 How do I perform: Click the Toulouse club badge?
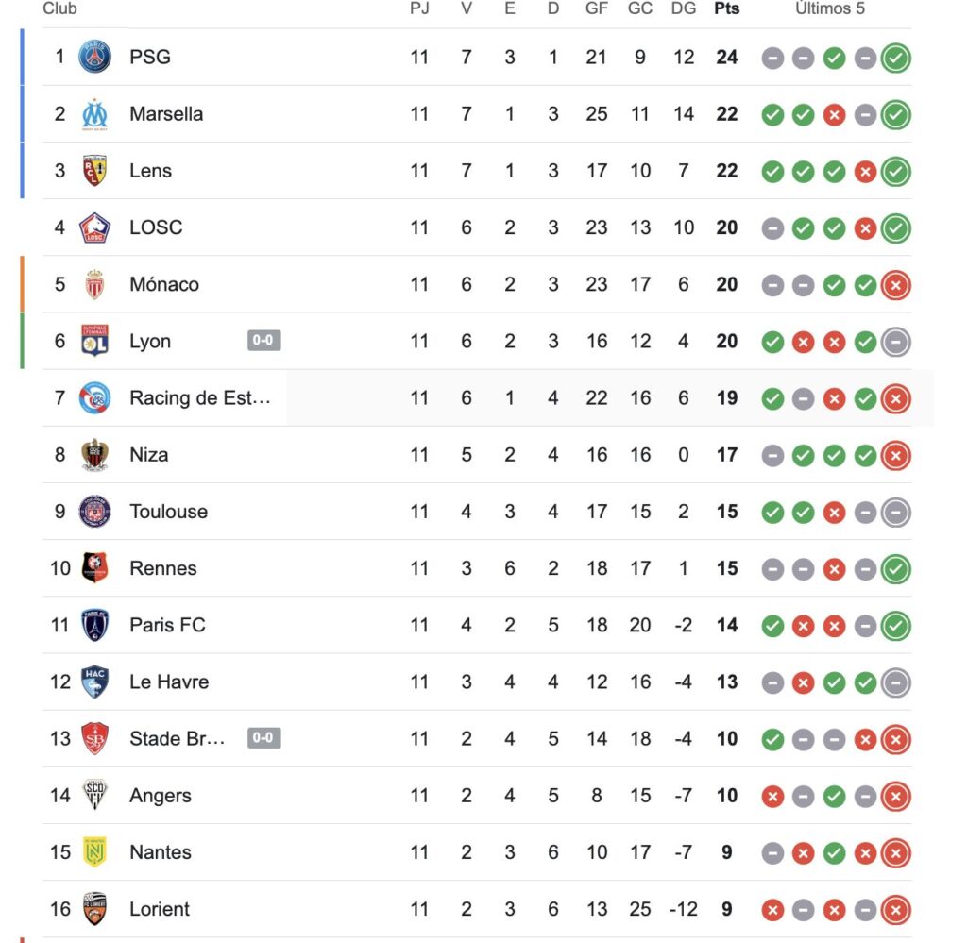pyautogui.click(x=94, y=512)
